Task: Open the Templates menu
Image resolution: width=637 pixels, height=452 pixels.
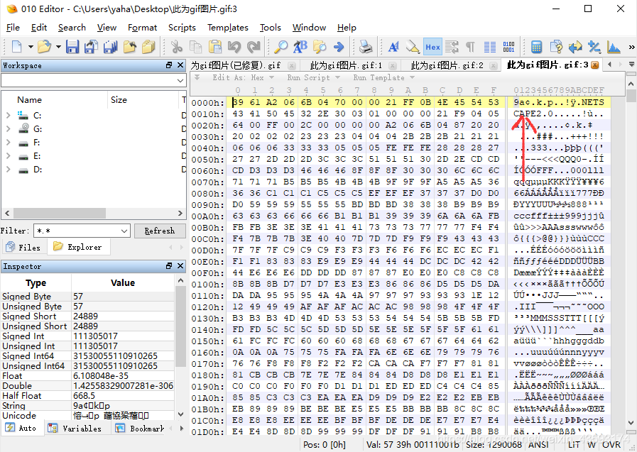Action: (228, 28)
